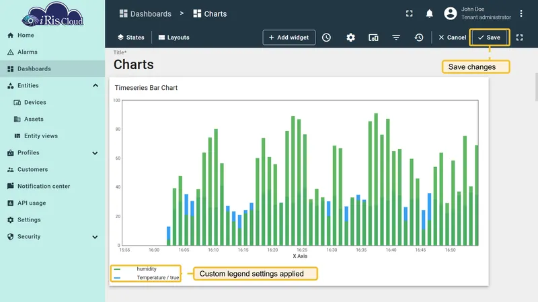Click the API usage chart icon
Image resolution: width=538 pixels, height=302 pixels.
(x=10, y=203)
